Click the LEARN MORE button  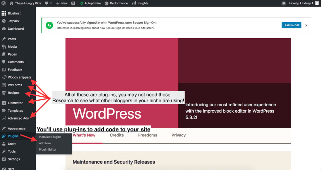click(291, 25)
